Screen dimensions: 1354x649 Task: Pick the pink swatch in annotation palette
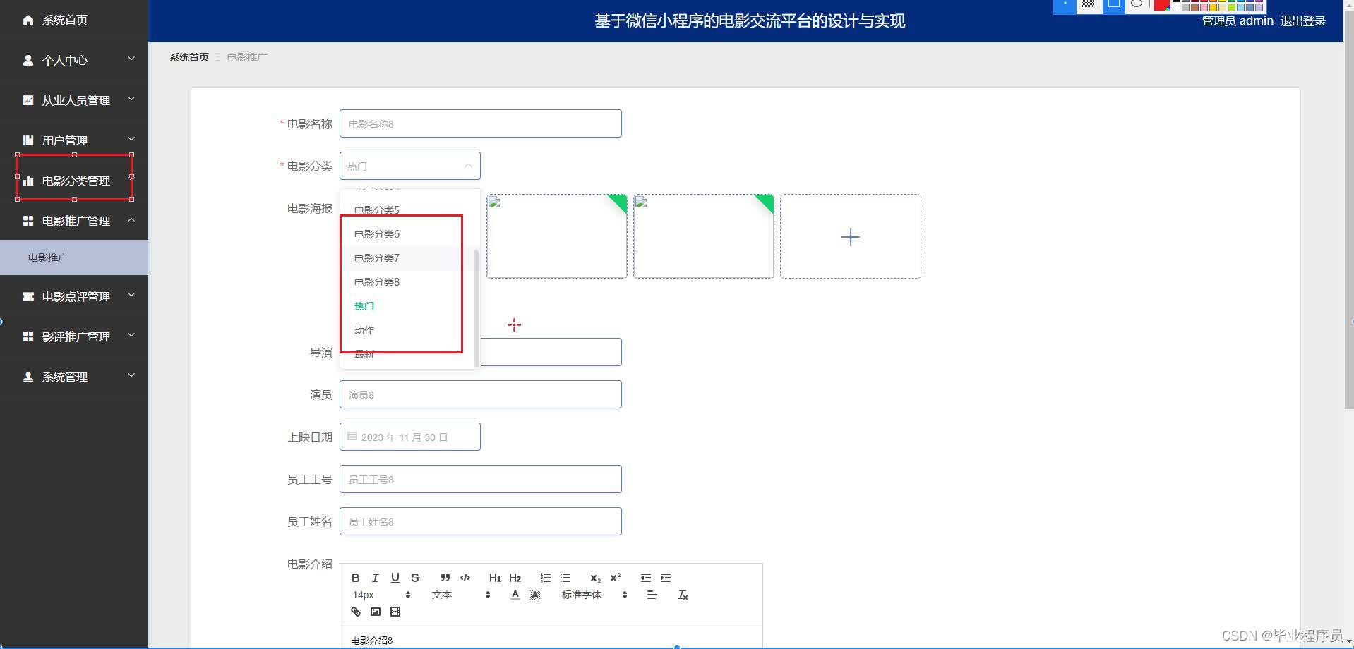[x=1204, y=7]
